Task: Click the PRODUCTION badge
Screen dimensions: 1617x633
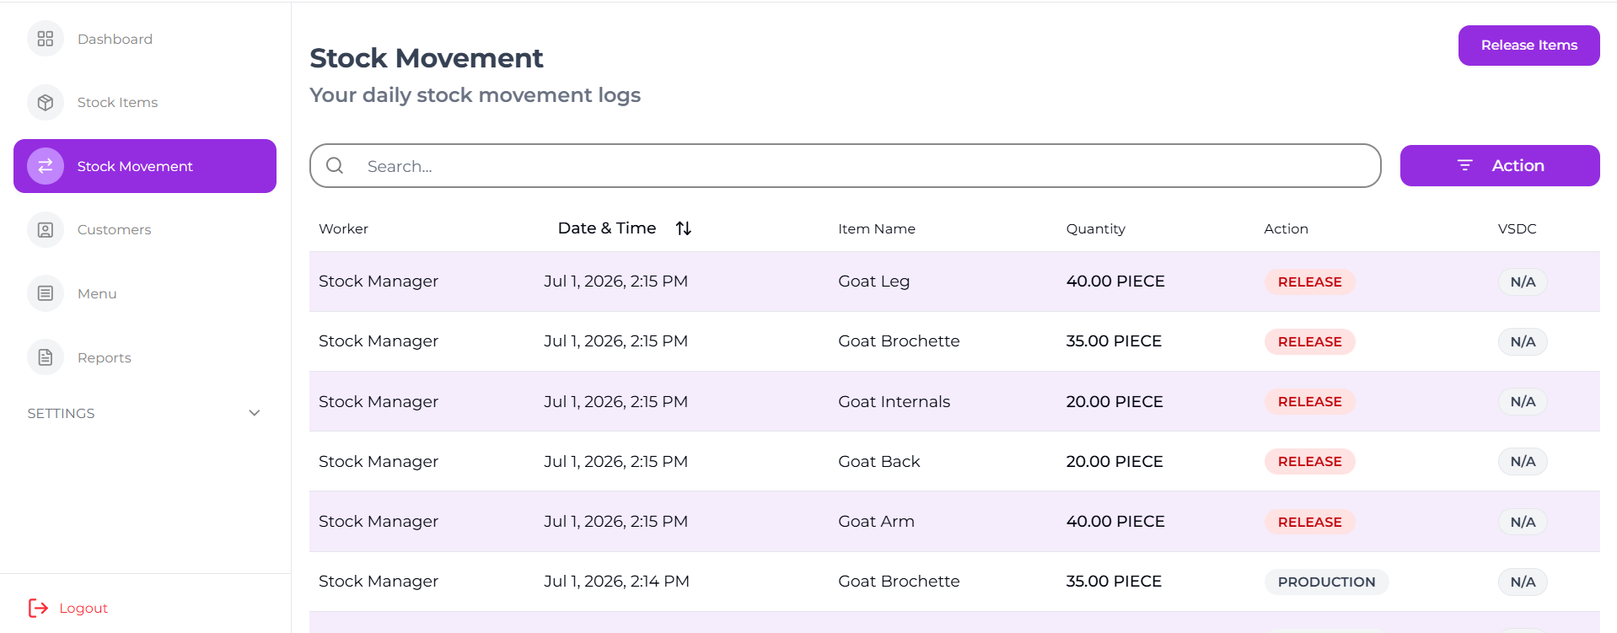Action: 1326,582
